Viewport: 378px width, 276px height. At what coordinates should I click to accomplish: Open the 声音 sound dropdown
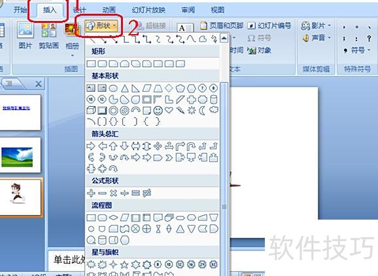pos(317,38)
